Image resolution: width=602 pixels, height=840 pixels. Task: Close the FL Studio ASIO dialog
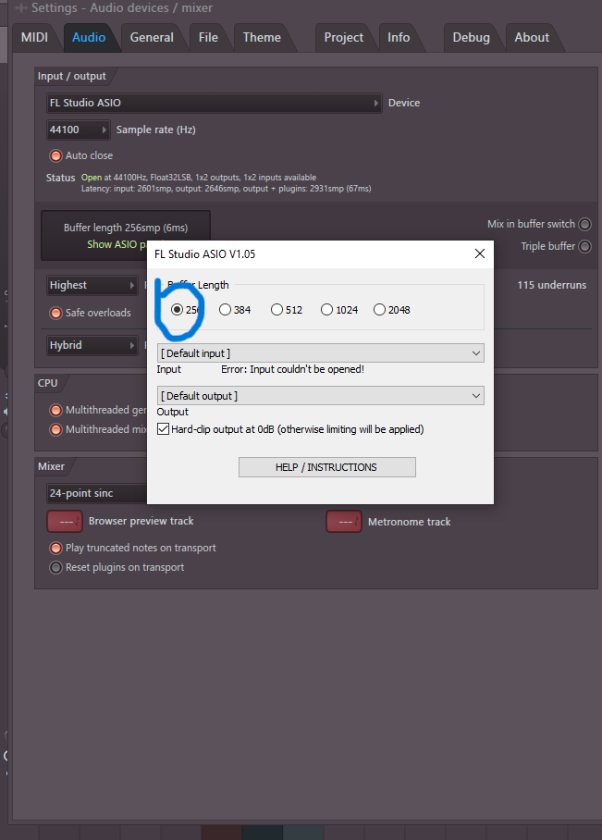(x=480, y=253)
